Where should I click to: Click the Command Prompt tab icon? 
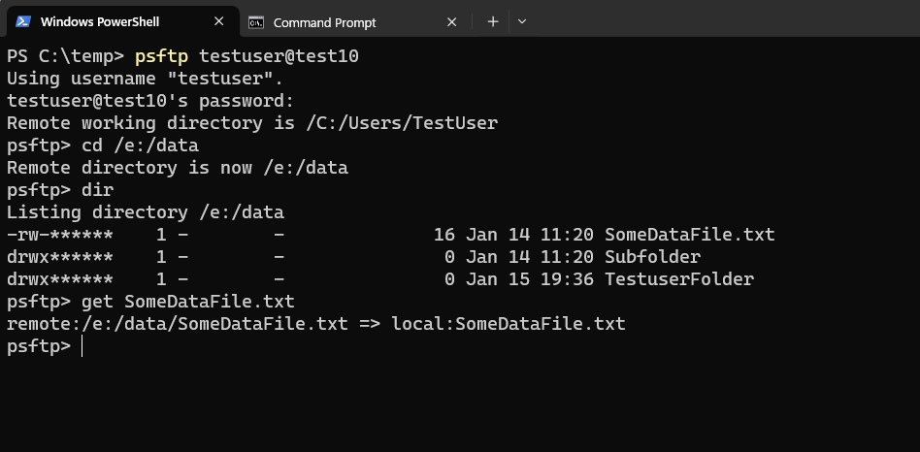(x=256, y=22)
